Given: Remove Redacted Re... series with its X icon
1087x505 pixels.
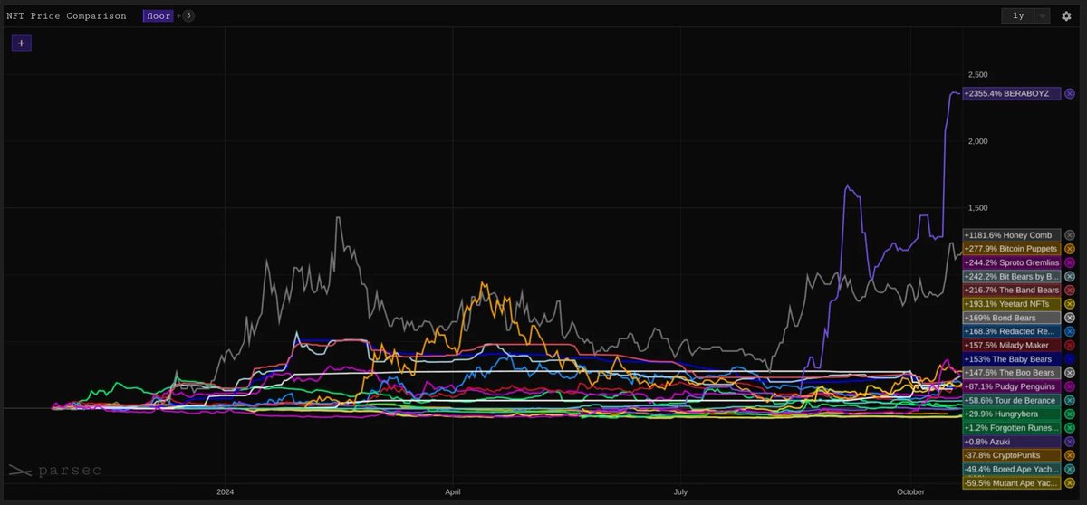Looking at the screenshot, I should [1069, 331].
